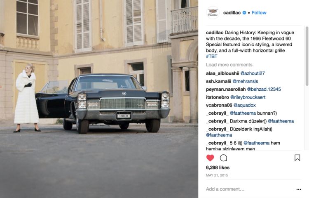Show who liked via 6,298 likes
Screen dimensions: 309x198
point(218,167)
